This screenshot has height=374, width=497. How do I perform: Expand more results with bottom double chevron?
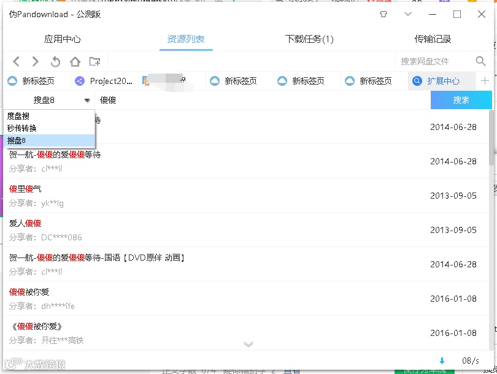point(248,344)
